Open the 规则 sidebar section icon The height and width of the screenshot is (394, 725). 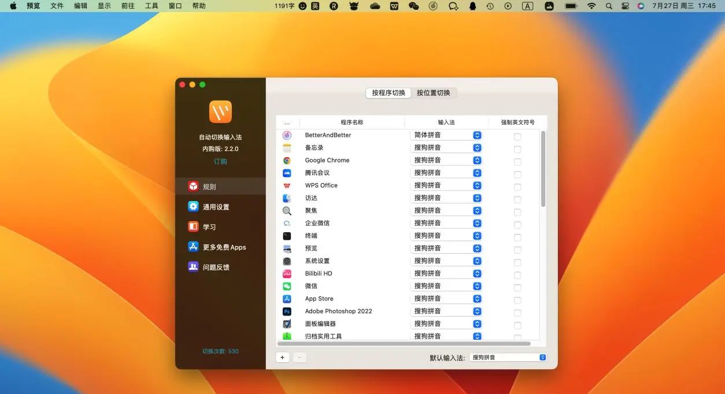click(195, 185)
